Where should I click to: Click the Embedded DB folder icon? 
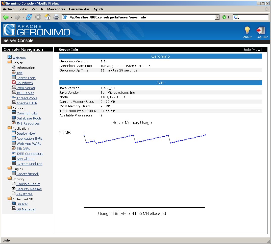(10, 198)
